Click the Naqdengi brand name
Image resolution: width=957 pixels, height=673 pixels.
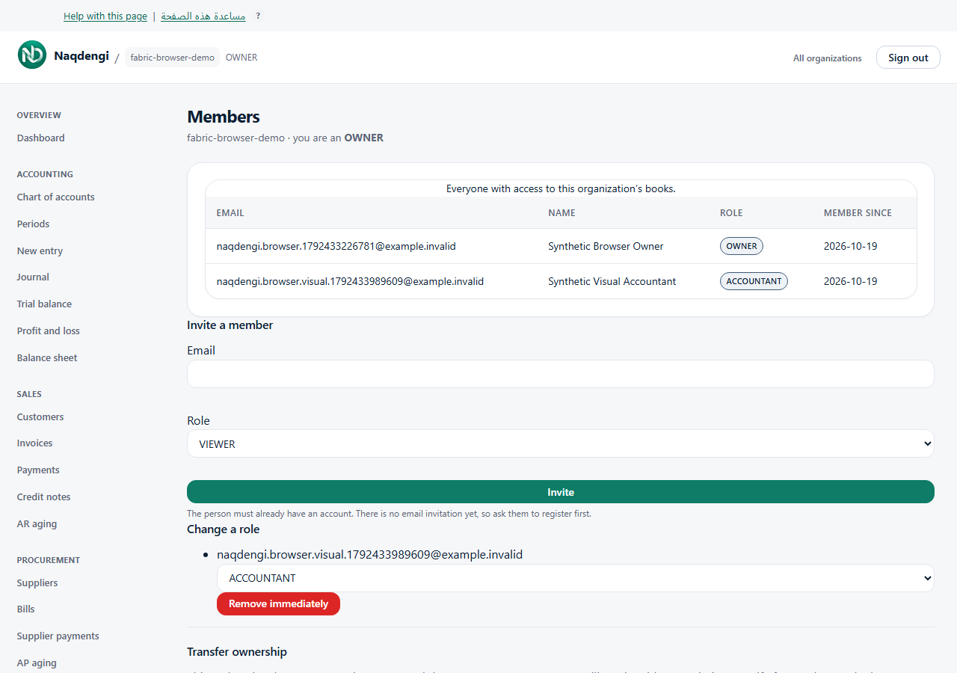(x=81, y=55)
